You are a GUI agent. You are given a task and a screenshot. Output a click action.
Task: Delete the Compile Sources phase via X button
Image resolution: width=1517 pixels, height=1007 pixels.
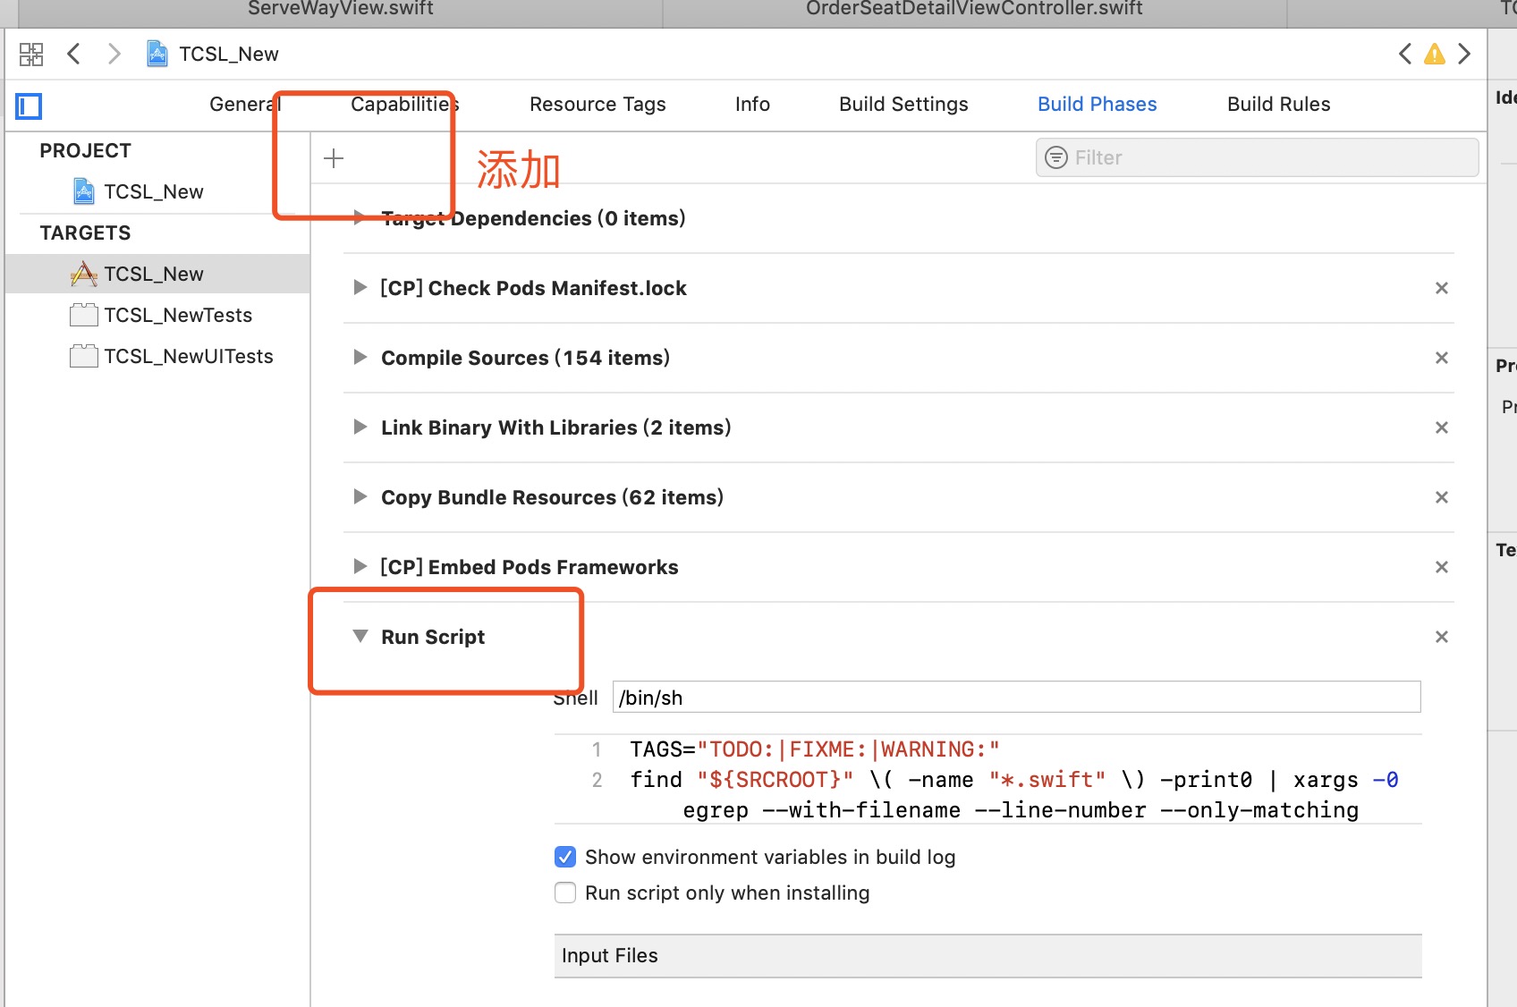click(1442, 358)
